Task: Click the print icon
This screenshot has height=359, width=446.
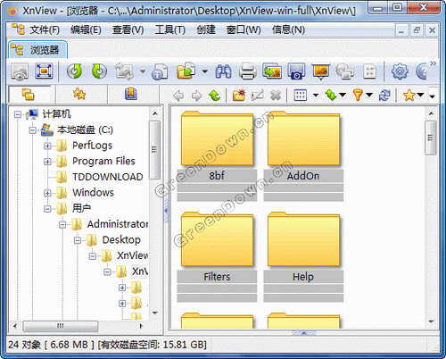Action: [248, 71]
